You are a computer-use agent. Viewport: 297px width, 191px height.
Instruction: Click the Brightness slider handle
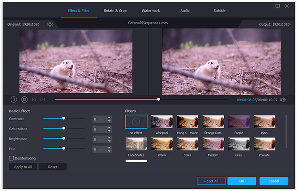point(64,138)
